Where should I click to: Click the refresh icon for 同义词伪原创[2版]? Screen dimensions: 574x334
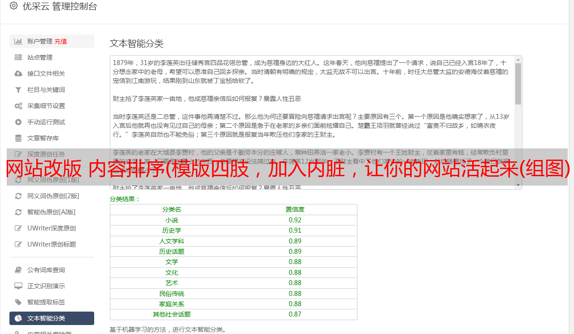point(18,196)
